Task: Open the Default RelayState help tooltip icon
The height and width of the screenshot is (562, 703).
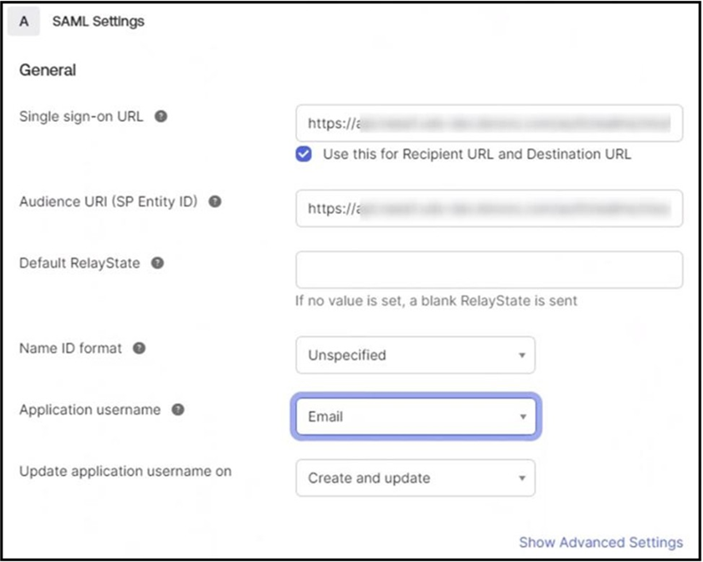Action: coord(157,264)
